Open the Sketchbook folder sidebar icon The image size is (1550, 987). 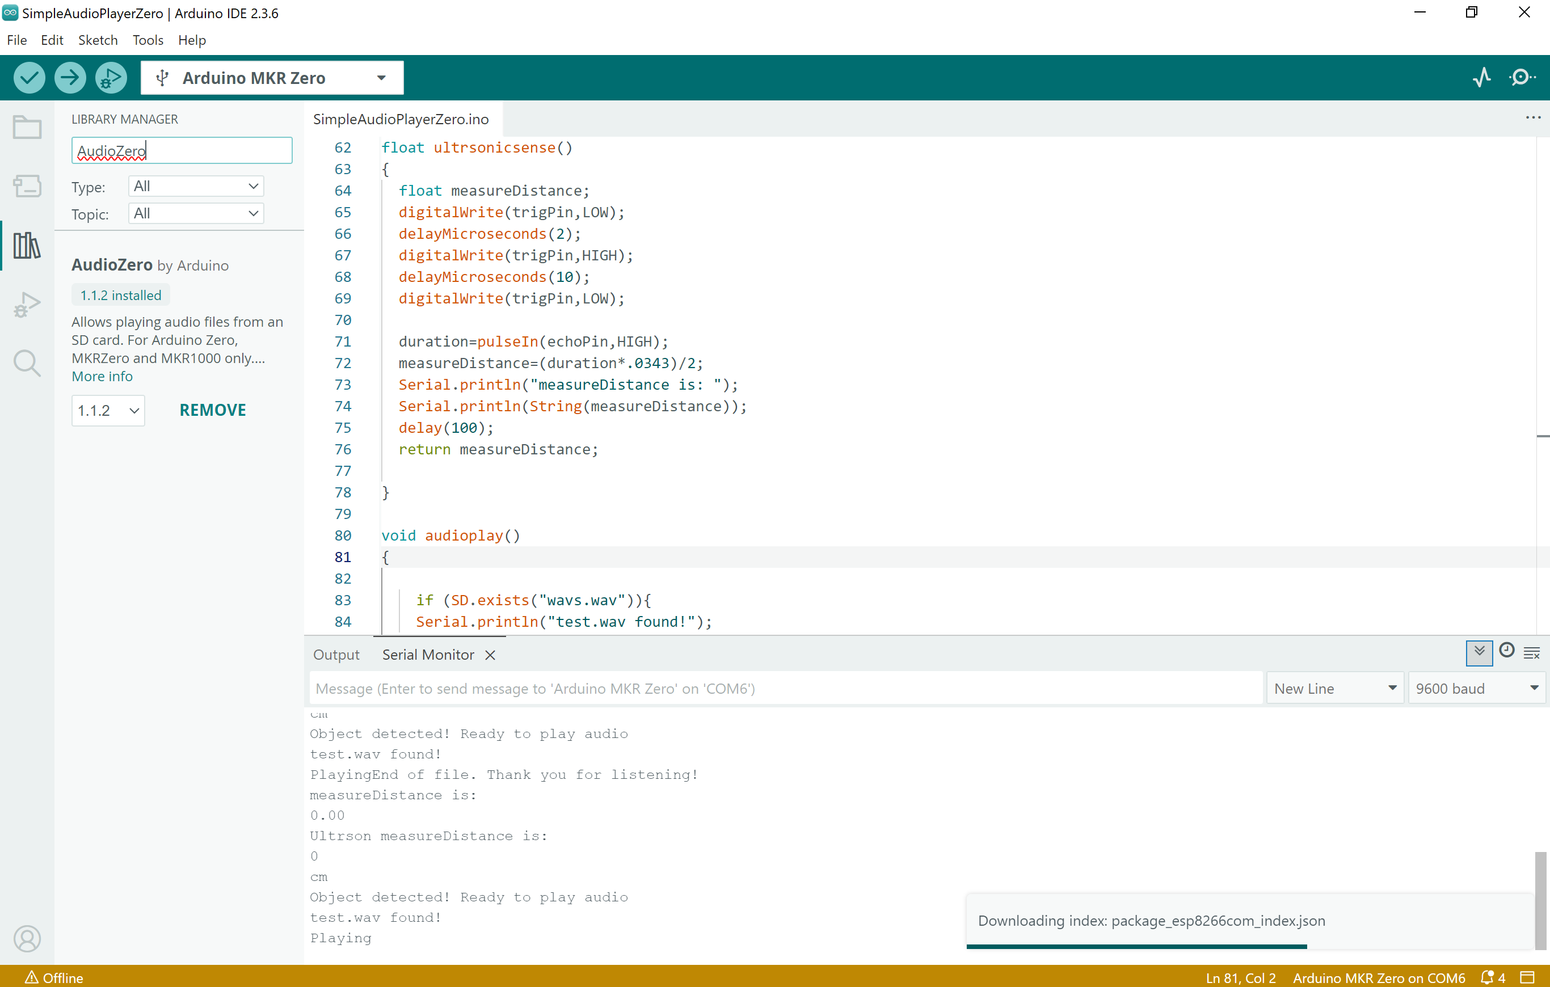coord(27,128)
